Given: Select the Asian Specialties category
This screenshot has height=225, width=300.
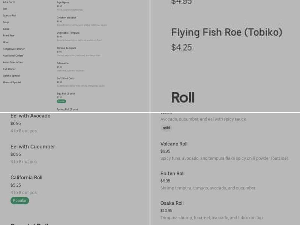Looking at the screenshot, I should (13, 63).
